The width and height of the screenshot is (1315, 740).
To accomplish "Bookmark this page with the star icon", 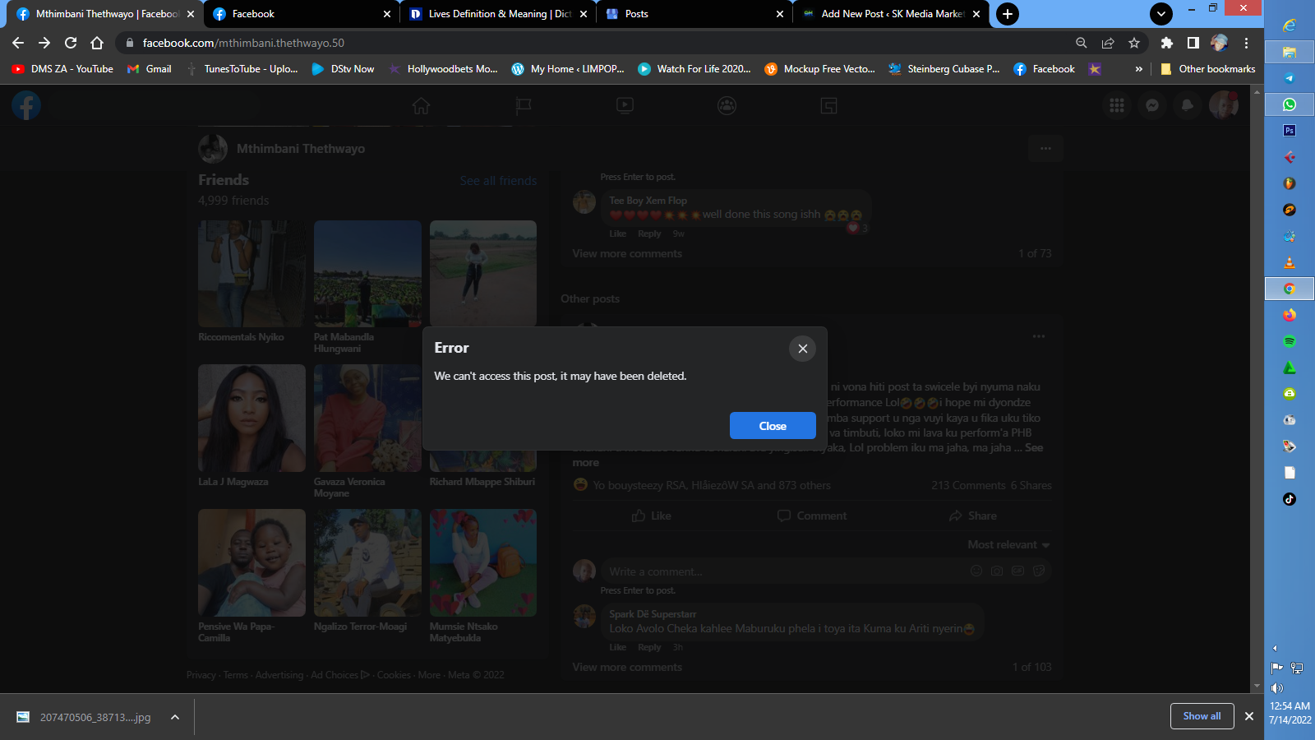I will [1134, 43].
